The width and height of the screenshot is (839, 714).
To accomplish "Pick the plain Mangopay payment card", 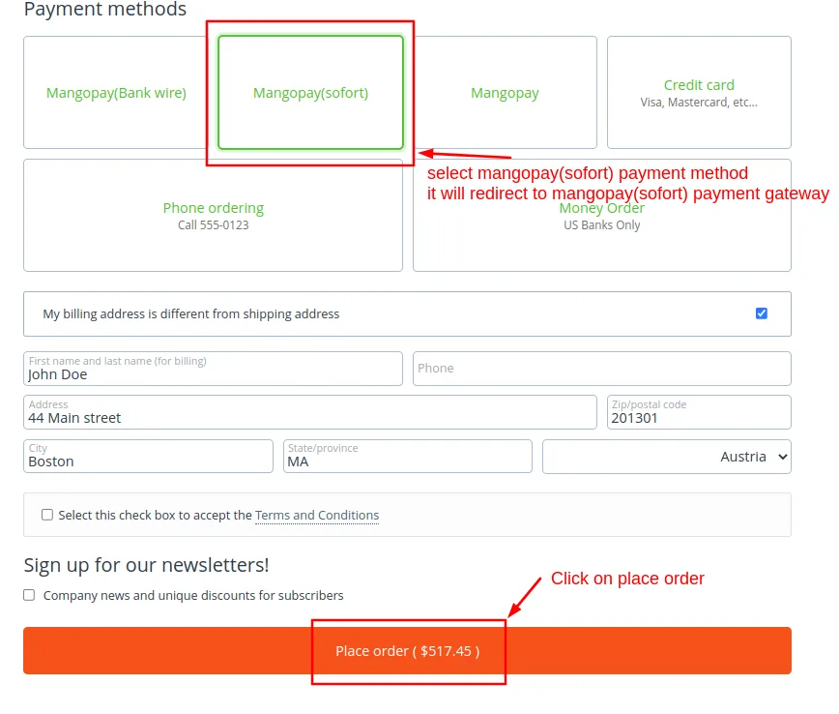I will (505, 93).
